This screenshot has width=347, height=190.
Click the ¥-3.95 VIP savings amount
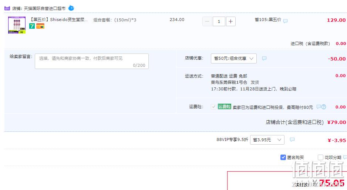(x=337, y=140)
